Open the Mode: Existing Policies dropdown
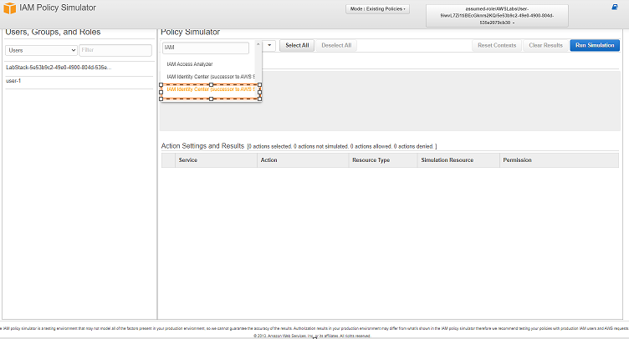 pos(377,9)
